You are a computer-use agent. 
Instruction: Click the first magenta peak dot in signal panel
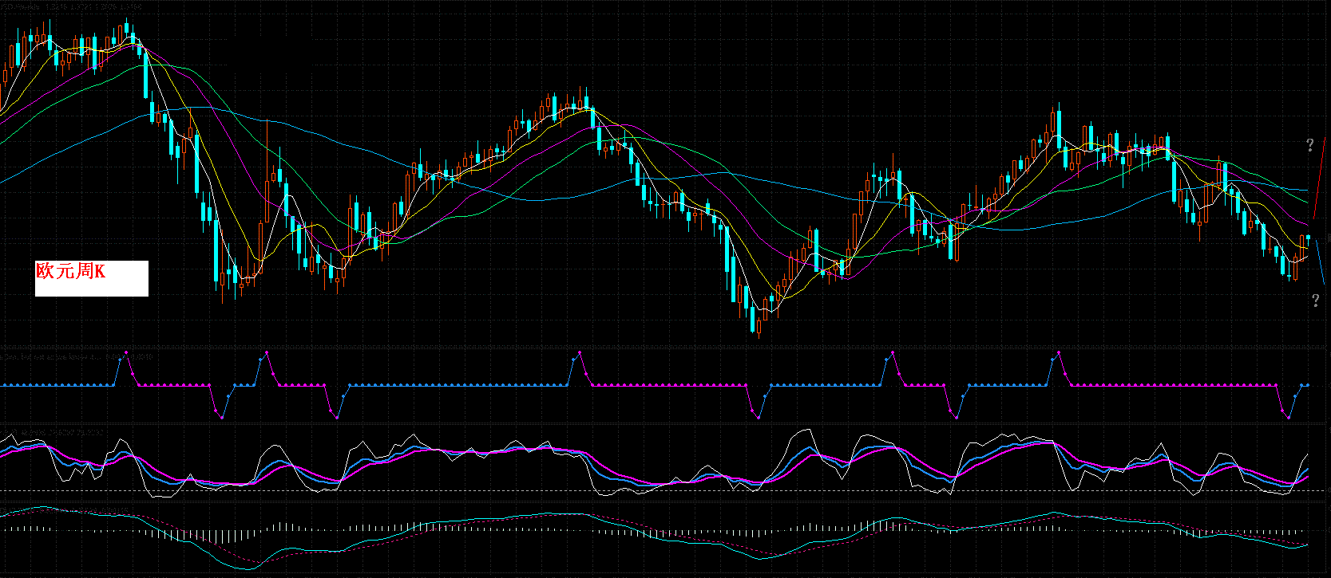point(126,352)
